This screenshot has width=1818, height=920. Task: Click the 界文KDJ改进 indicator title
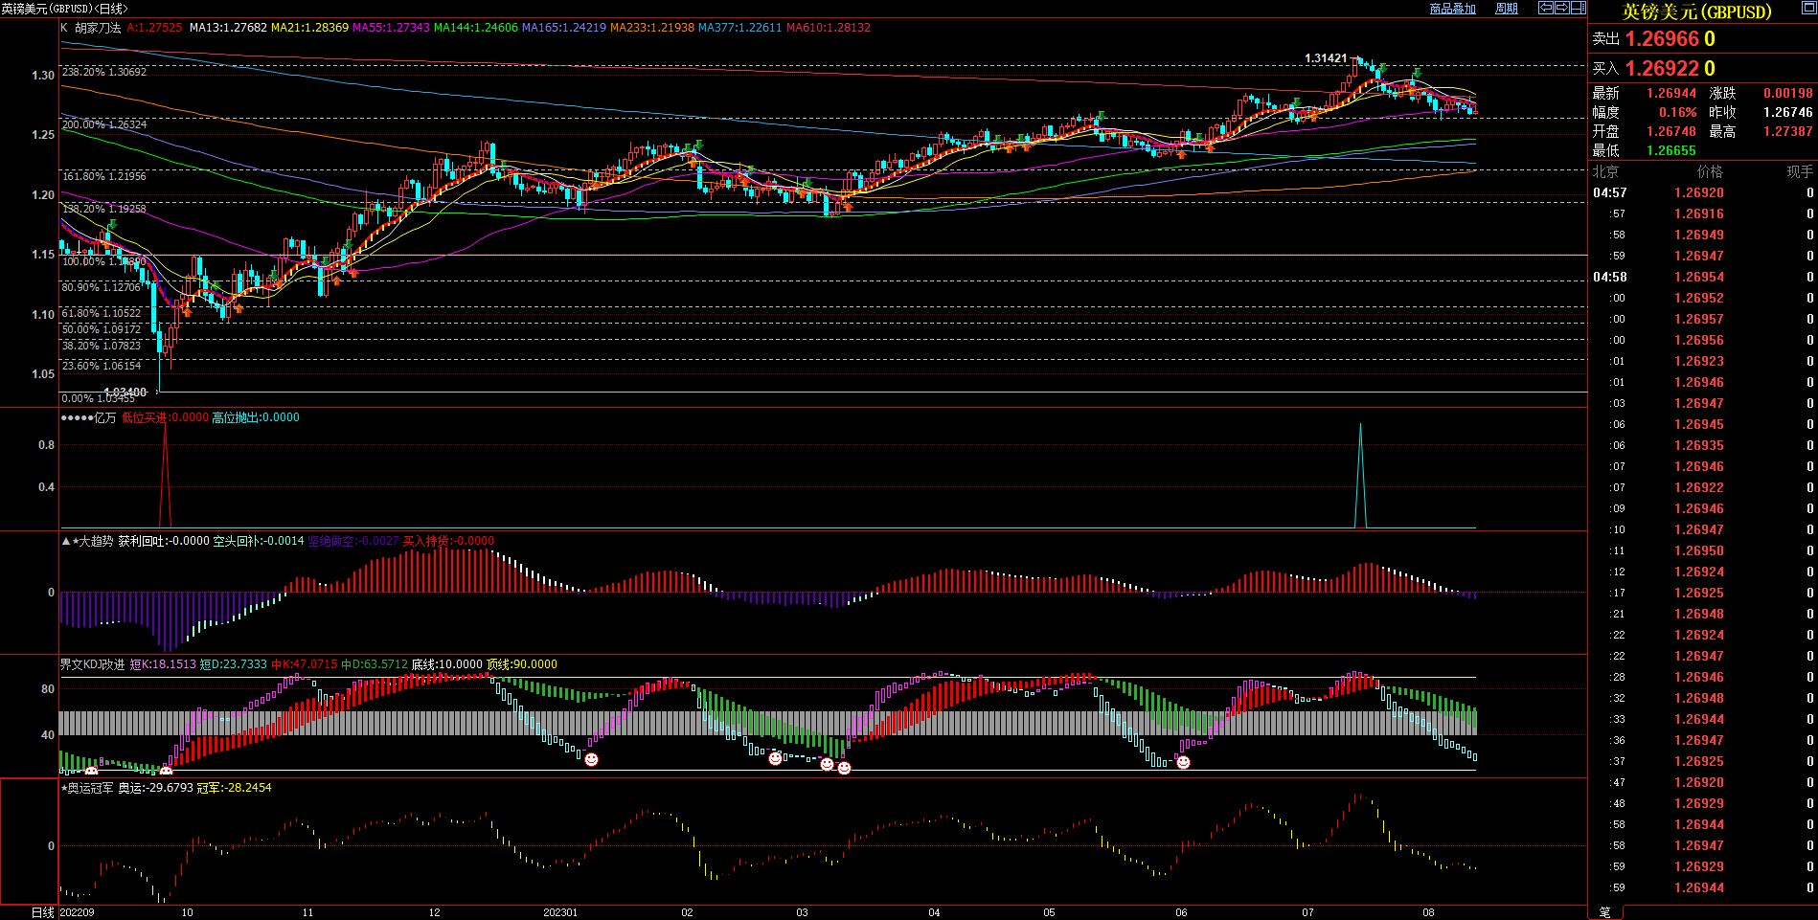(x=92, y=664)
